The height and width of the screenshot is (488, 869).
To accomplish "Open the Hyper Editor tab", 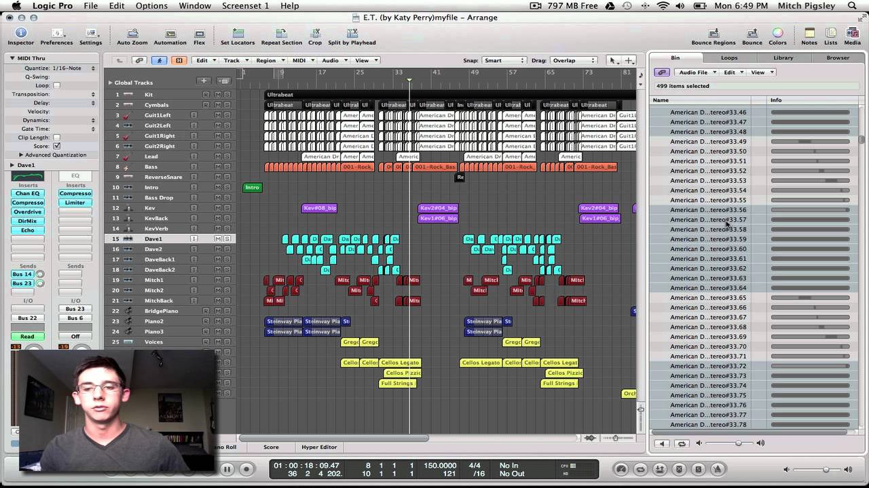I will [x=319, y=447].
